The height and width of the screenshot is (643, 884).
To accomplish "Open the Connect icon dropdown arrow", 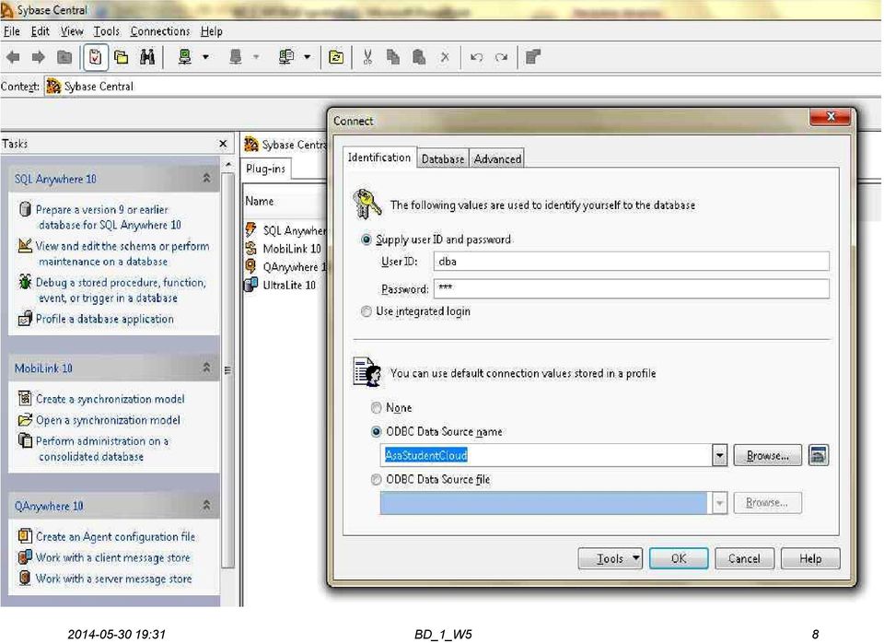I will point(205,57).
